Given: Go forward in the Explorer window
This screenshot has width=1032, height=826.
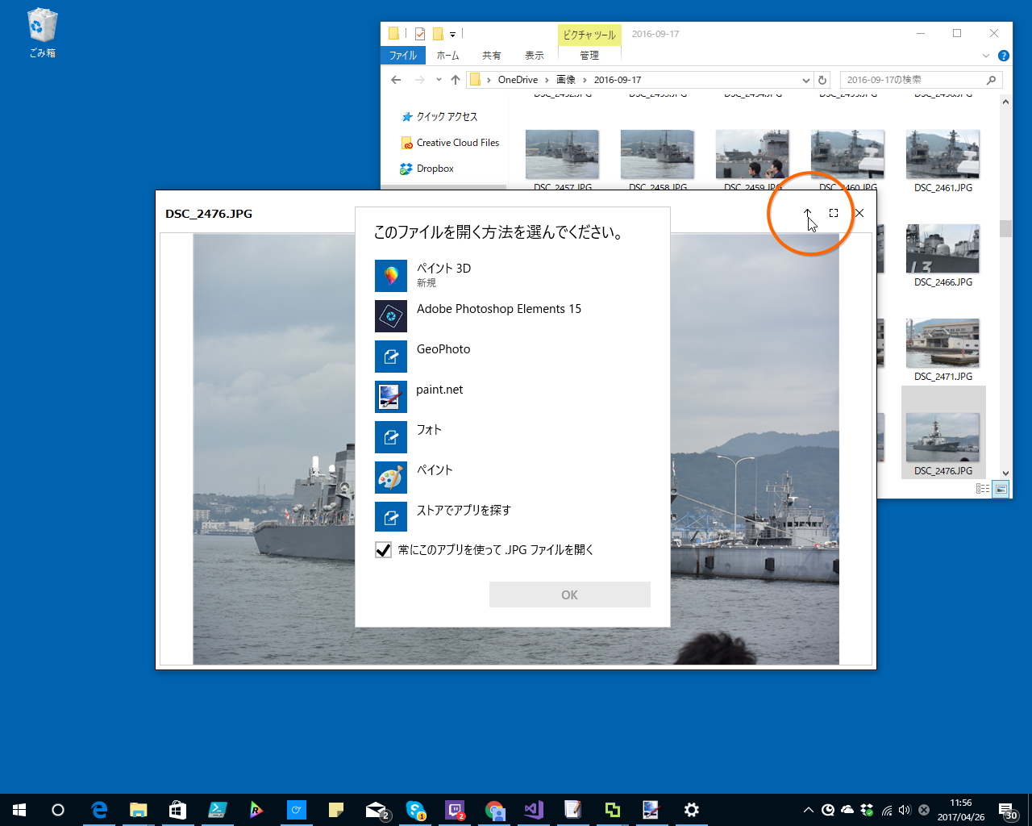Looking at the screenshot, I should pos(419,80).
